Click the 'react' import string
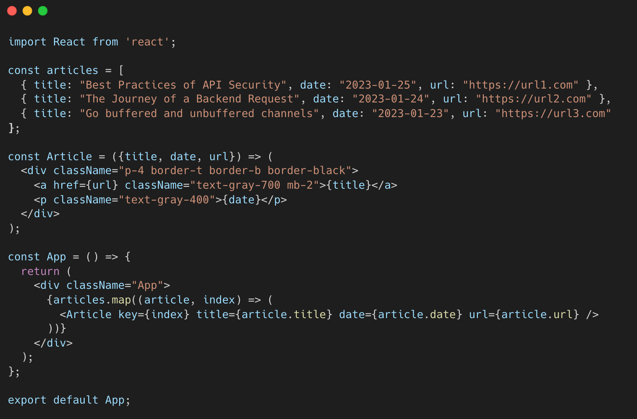The height and width of the screenshot is (419, 637). click(x=148, y=42)
